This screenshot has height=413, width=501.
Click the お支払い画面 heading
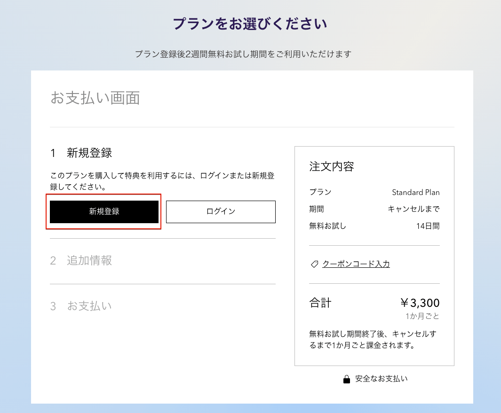click(95, 98)
